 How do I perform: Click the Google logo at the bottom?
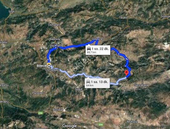(70, 126)
